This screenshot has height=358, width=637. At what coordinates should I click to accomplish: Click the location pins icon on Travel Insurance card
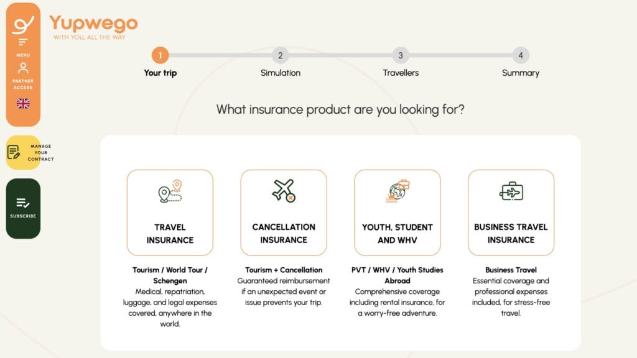pos(170,191)
